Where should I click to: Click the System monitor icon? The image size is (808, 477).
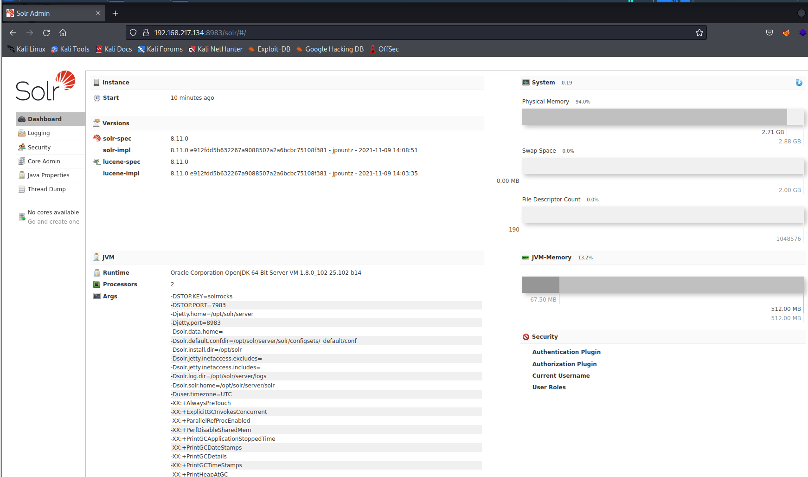pyautogui.click(x=526, y=83)
